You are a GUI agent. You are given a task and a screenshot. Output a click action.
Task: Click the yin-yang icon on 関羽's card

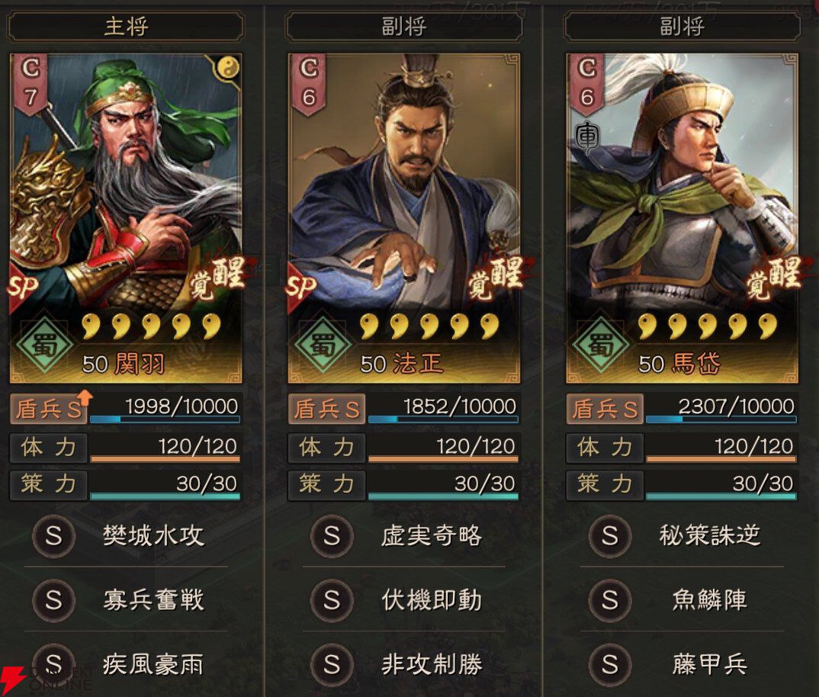coord(228,68)
